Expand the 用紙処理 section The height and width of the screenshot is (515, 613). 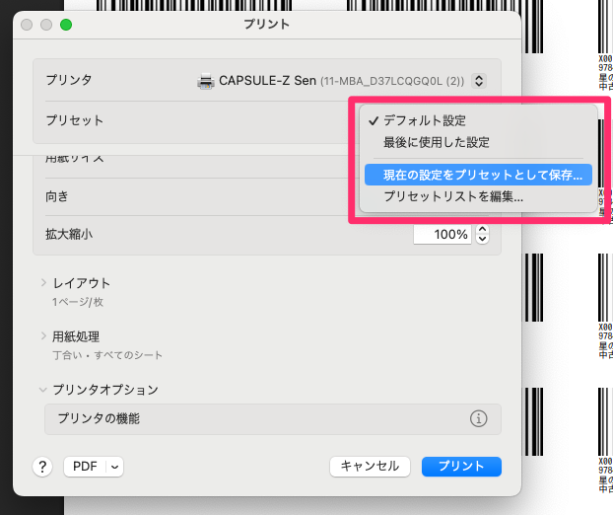click(x=44, y=336)
